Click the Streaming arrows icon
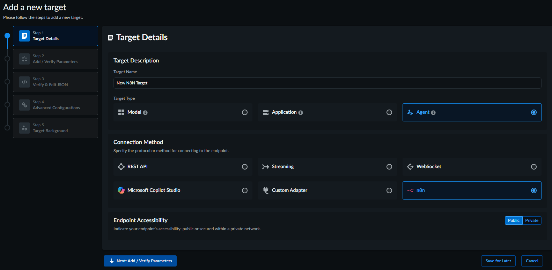The width and height of the screenshot is (552, 270). [x=266, y=167]
